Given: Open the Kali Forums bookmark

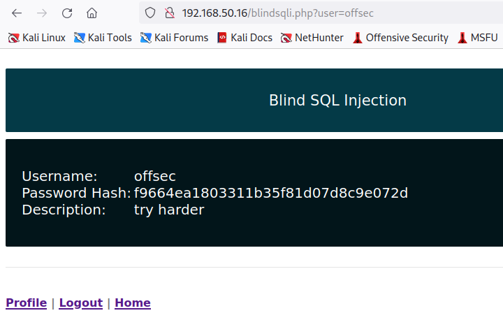Looking at the screenshot, I should pos(174,38).
